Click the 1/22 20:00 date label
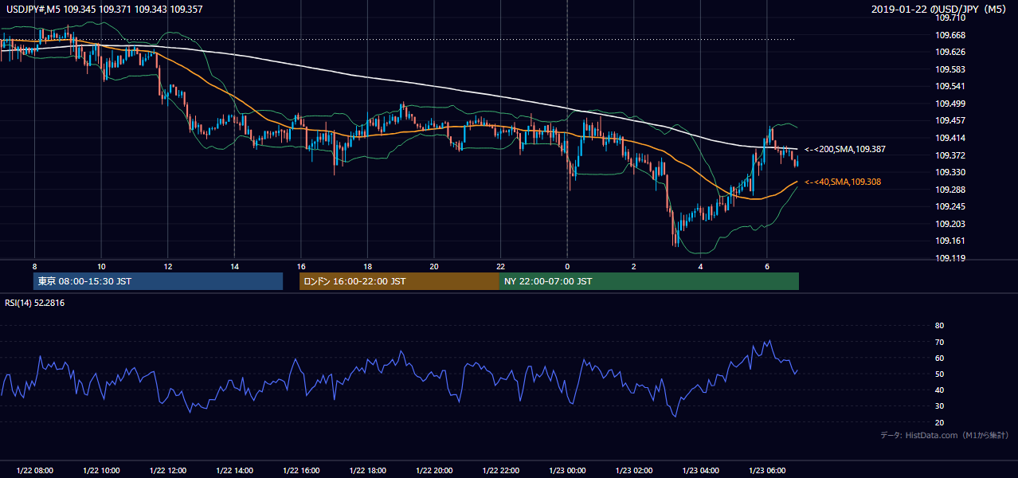The height and width of the screenshot is (478, 1018). point(434,470)
